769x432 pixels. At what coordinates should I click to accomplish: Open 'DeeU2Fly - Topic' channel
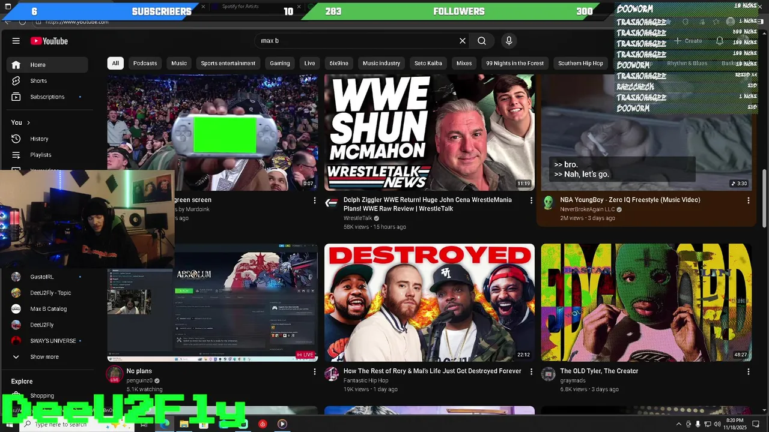[x=47, y=293]
